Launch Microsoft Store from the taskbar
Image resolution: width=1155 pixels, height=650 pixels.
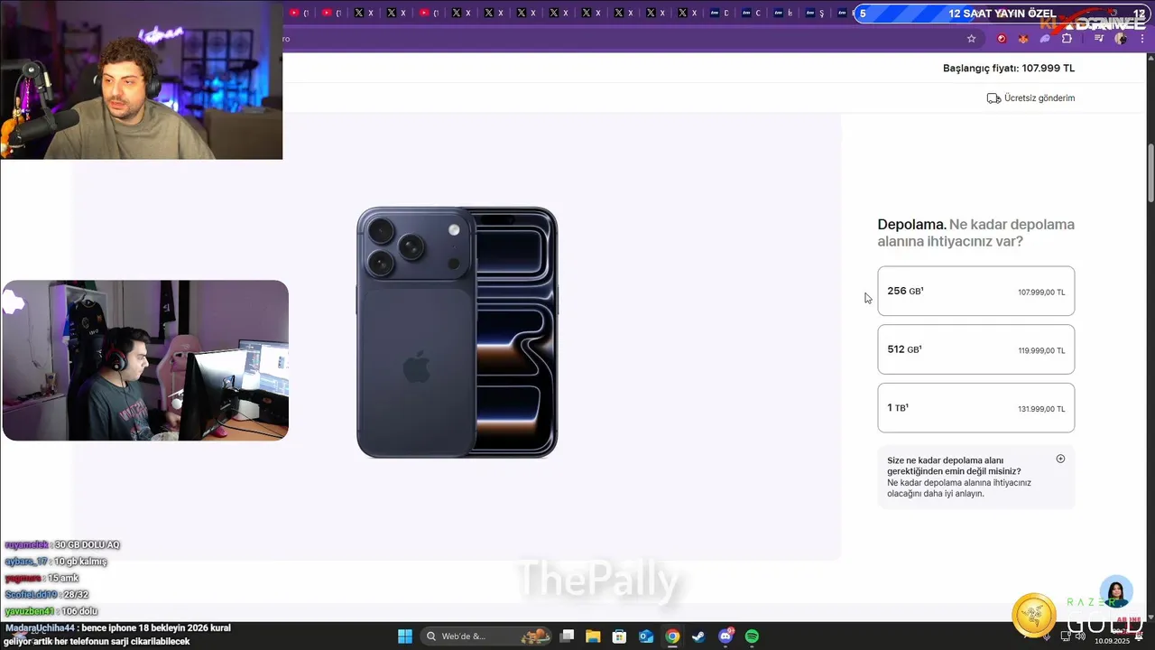(619, 636)
